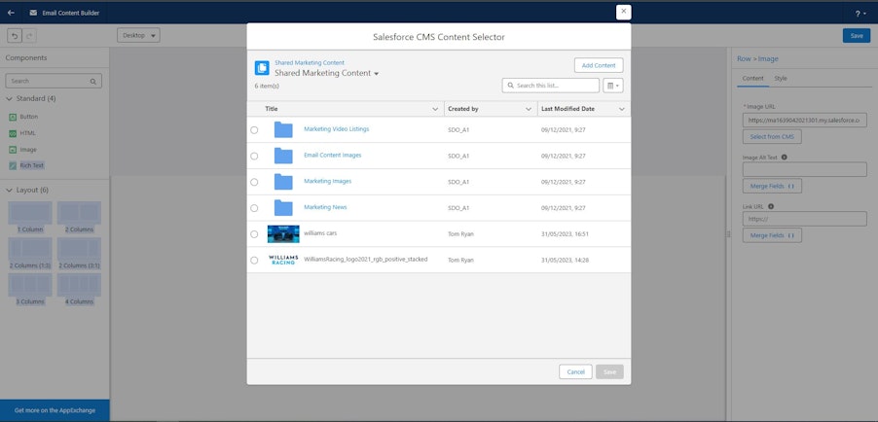Select the williams cars radio button
Image resolution: width=878 pixels, height=422 pixels.
point(254,234)
